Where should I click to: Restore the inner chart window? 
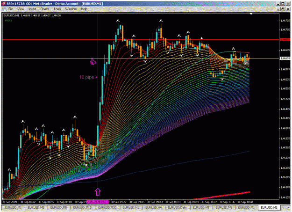pos(283,9)
